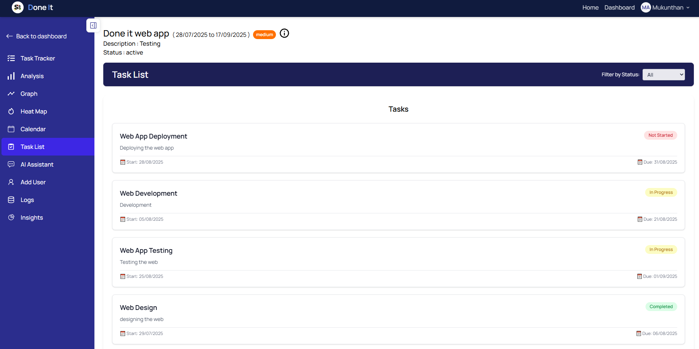699x349 pixels.
Task: Expand the Mukunthan user menu chevron
Action: [688, 8]
